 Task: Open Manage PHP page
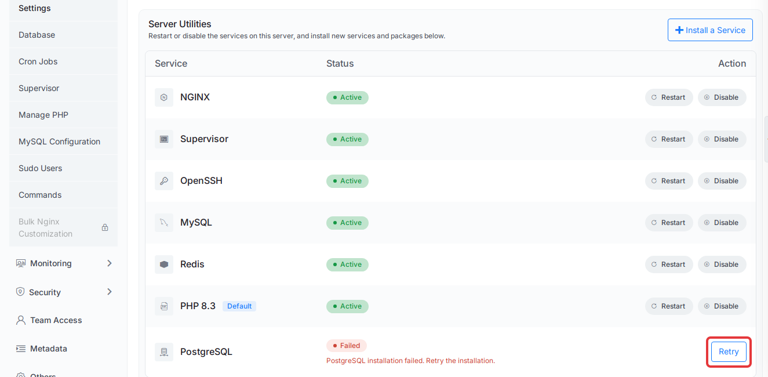point(63,115)
